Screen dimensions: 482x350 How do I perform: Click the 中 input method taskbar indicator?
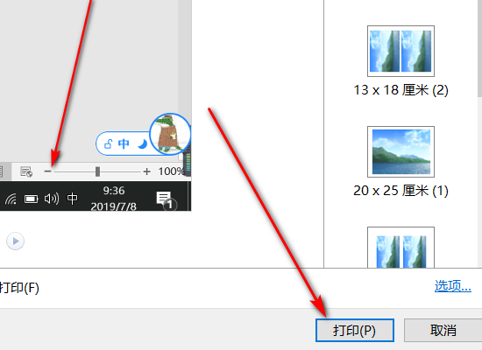pyautogui.click(x=73, y=199)
